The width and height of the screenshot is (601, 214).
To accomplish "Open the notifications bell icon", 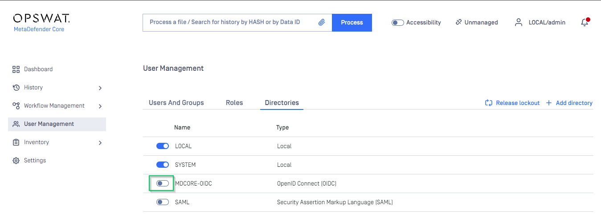I will (x=585, y=22).
